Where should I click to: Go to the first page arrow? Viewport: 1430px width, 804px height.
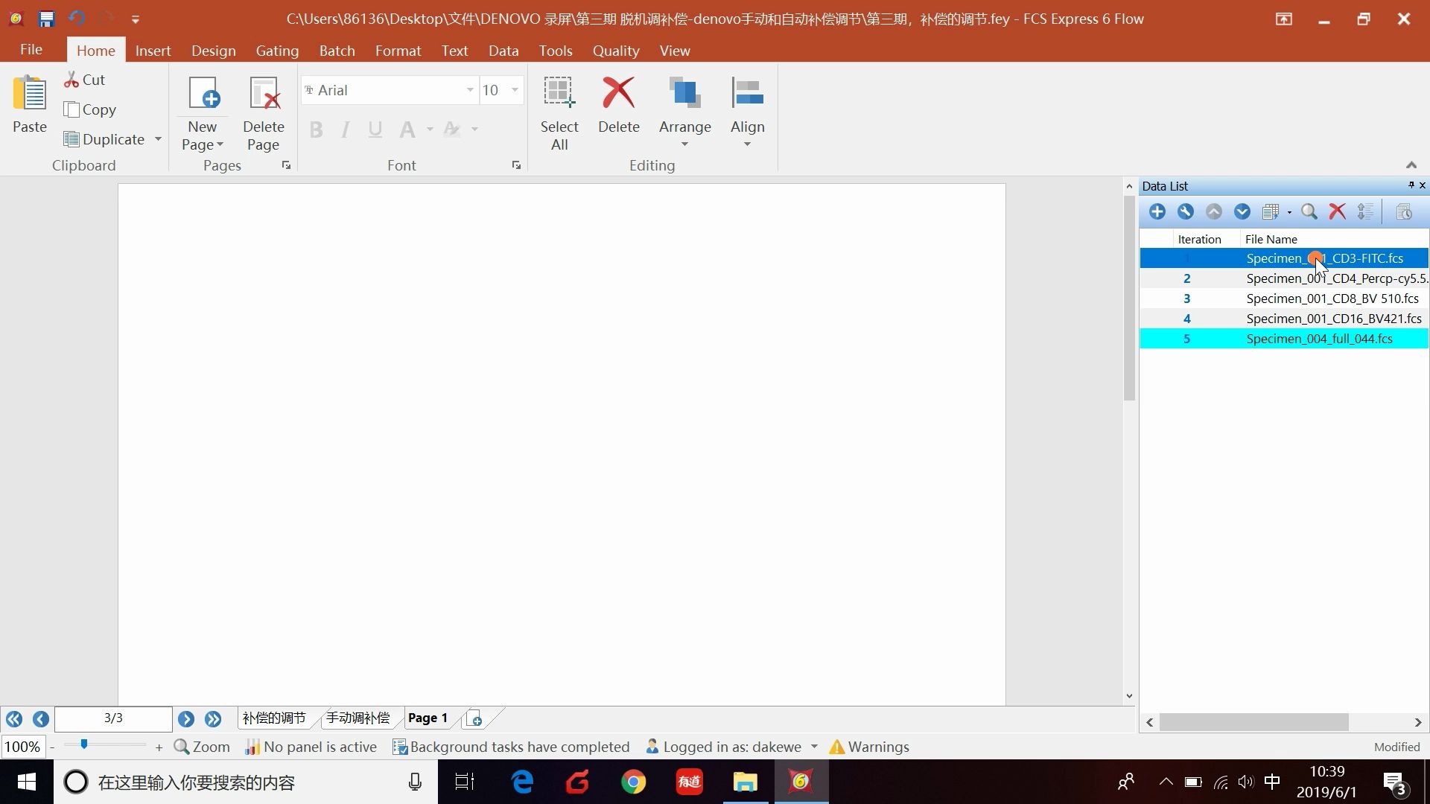13,719
